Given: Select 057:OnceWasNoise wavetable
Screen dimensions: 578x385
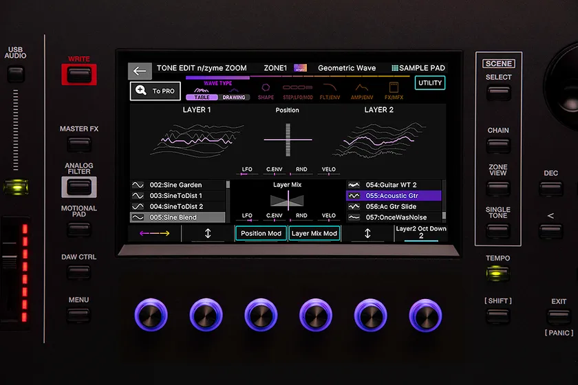Looking at the screenshot, I should [394, 217].
